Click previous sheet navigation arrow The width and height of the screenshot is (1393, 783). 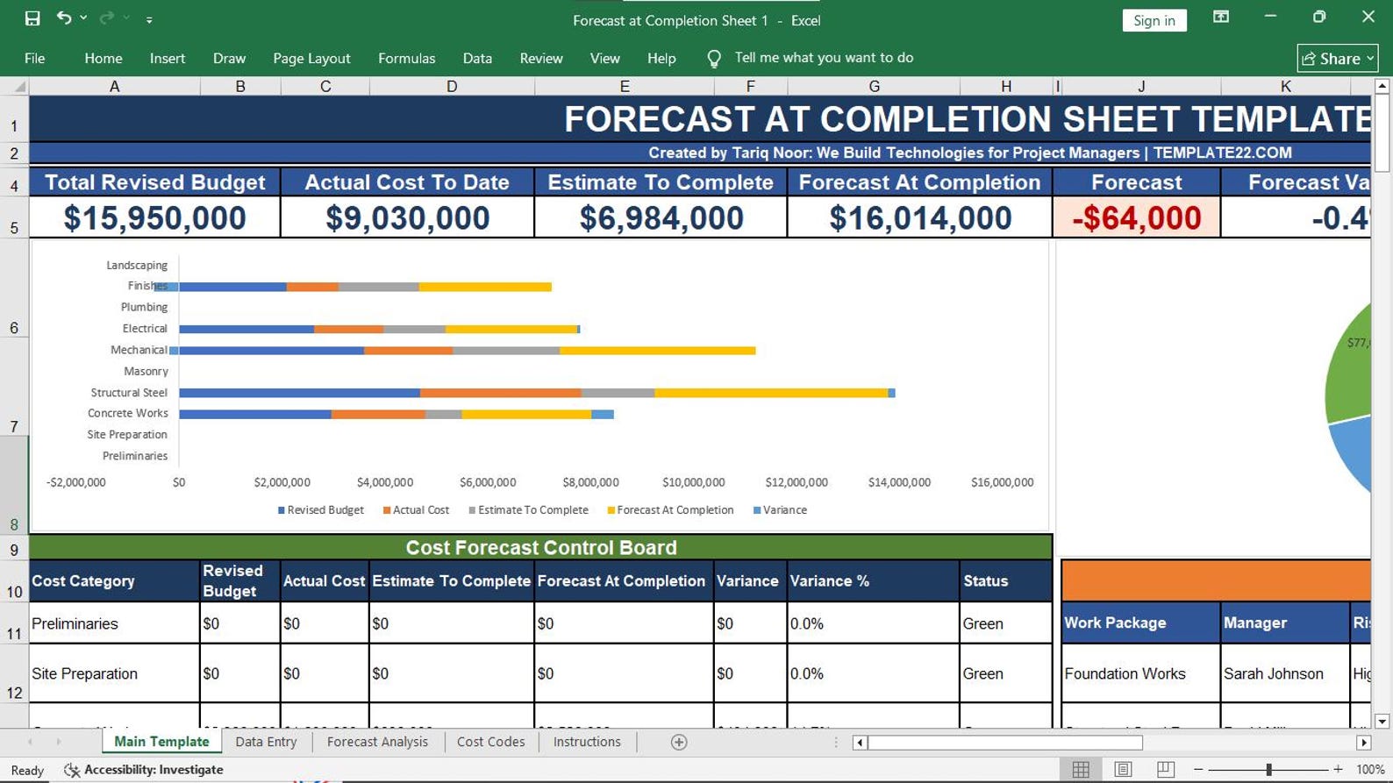coord(30,742)
